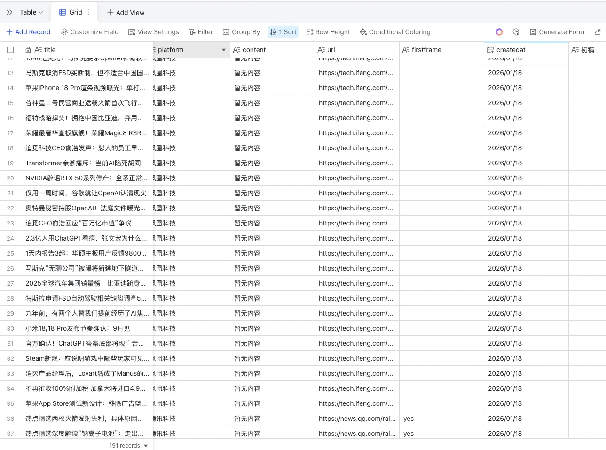Open Grid view options menu dots
Image resolution: width=606 pixels, height=450 pixels.
point(88,12)
